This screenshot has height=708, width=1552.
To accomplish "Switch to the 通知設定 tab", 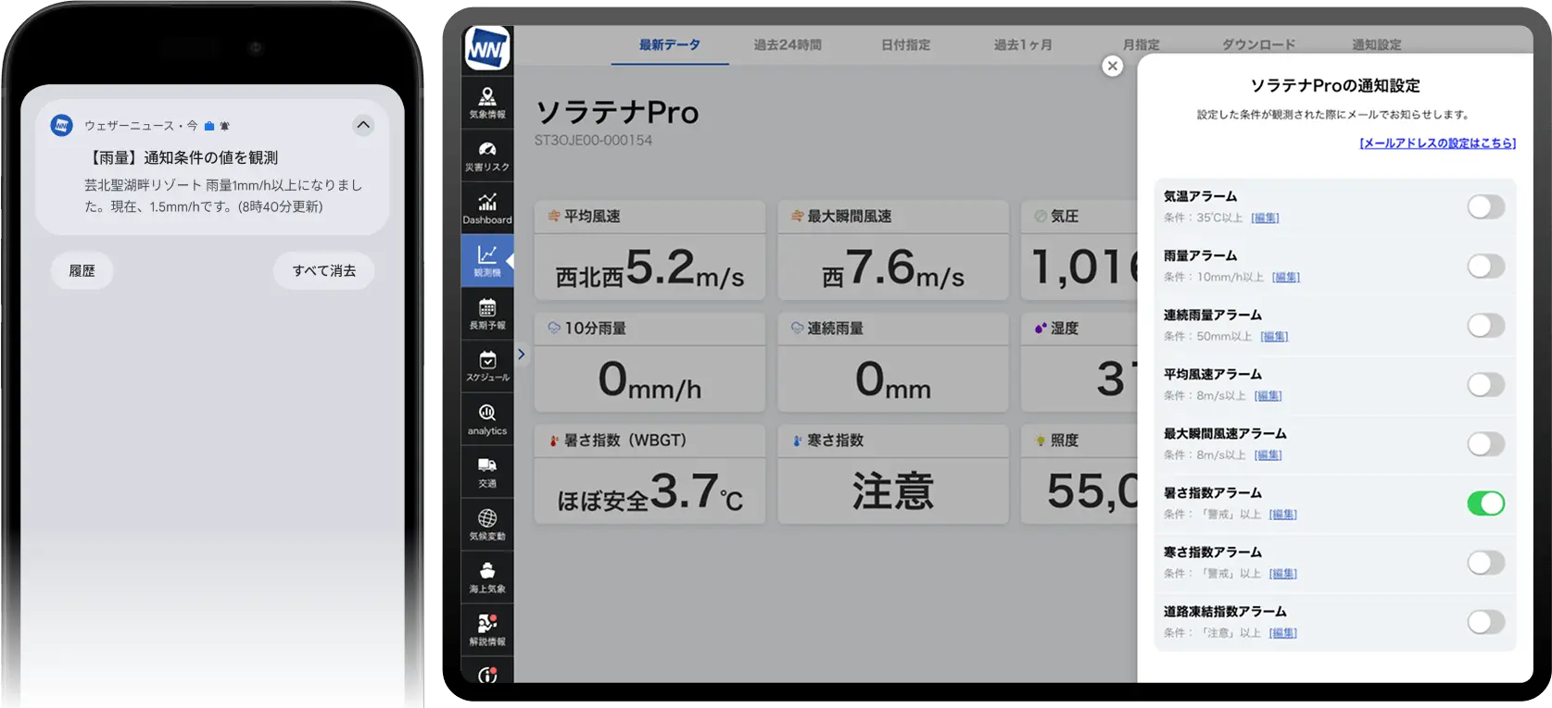I will pyautogui.click(x=1376, y=44).
